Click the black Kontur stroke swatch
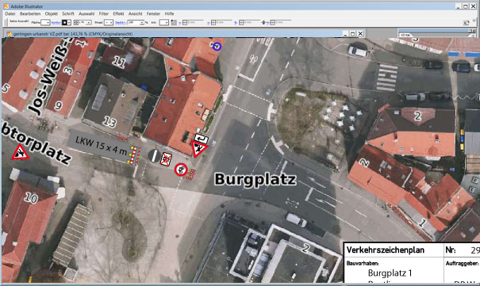 (x=64, y=23)
